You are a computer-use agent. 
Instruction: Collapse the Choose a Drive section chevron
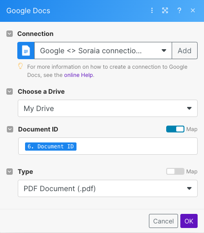point(10,91)
